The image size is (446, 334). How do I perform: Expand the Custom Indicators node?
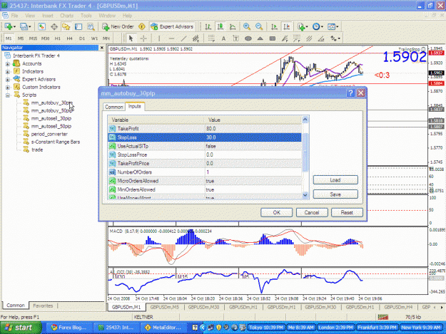[x=8, y=88]
